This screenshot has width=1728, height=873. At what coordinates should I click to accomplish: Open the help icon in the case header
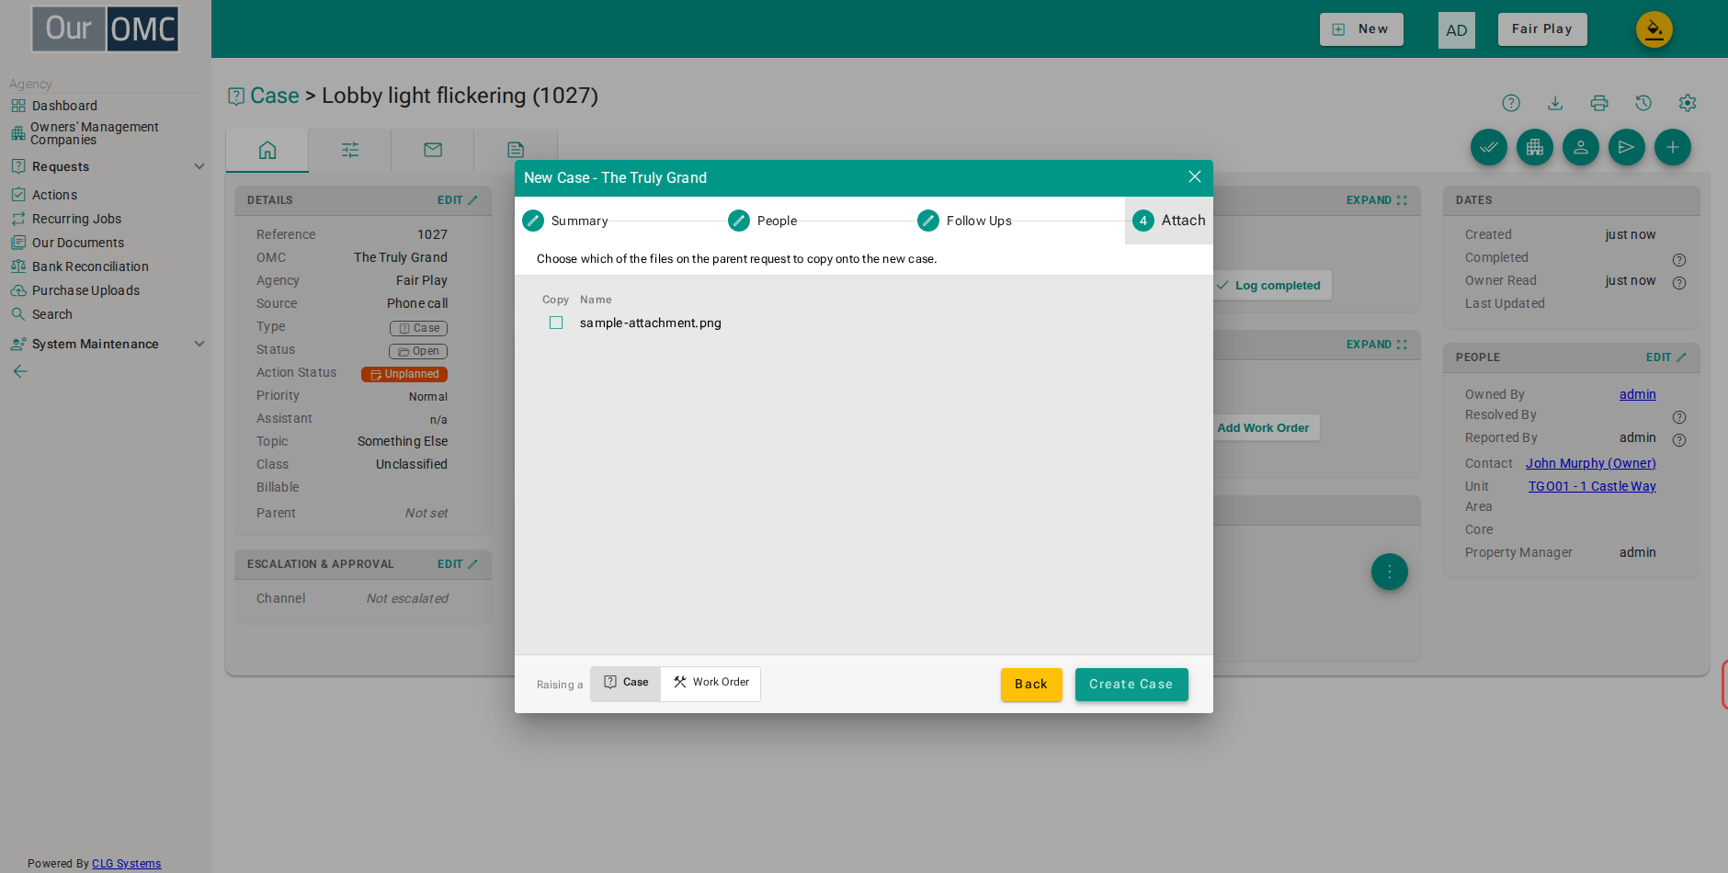pos(1511,103)
